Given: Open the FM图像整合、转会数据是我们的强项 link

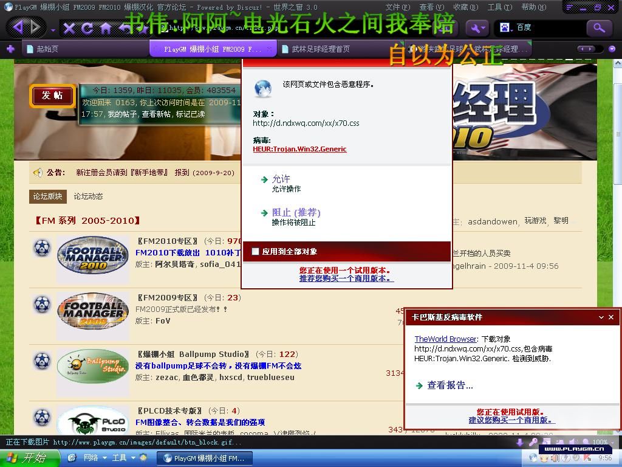Looking at the screenshot, I should [200, 422].
